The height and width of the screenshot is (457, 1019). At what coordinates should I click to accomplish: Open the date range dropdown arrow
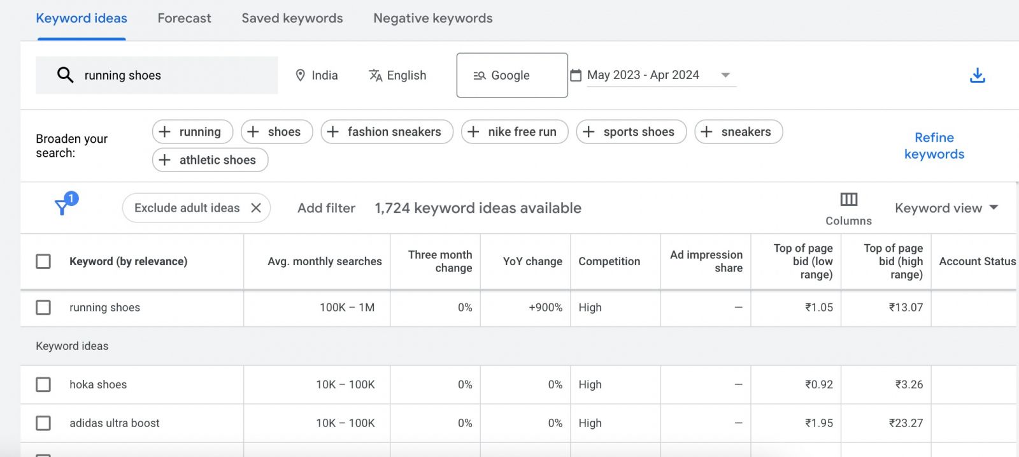pos(725,75)
